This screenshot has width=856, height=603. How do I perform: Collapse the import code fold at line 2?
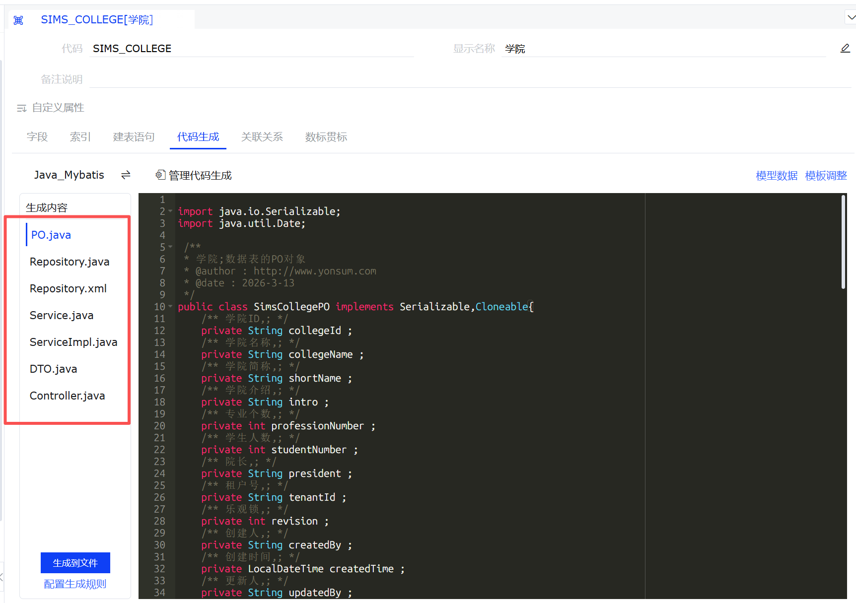170,211
